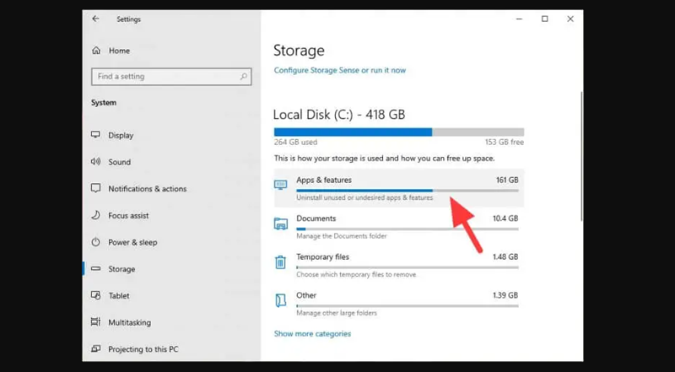Click the Display monitor icon
Screen dimensions: 675x372
click(96, 135)
